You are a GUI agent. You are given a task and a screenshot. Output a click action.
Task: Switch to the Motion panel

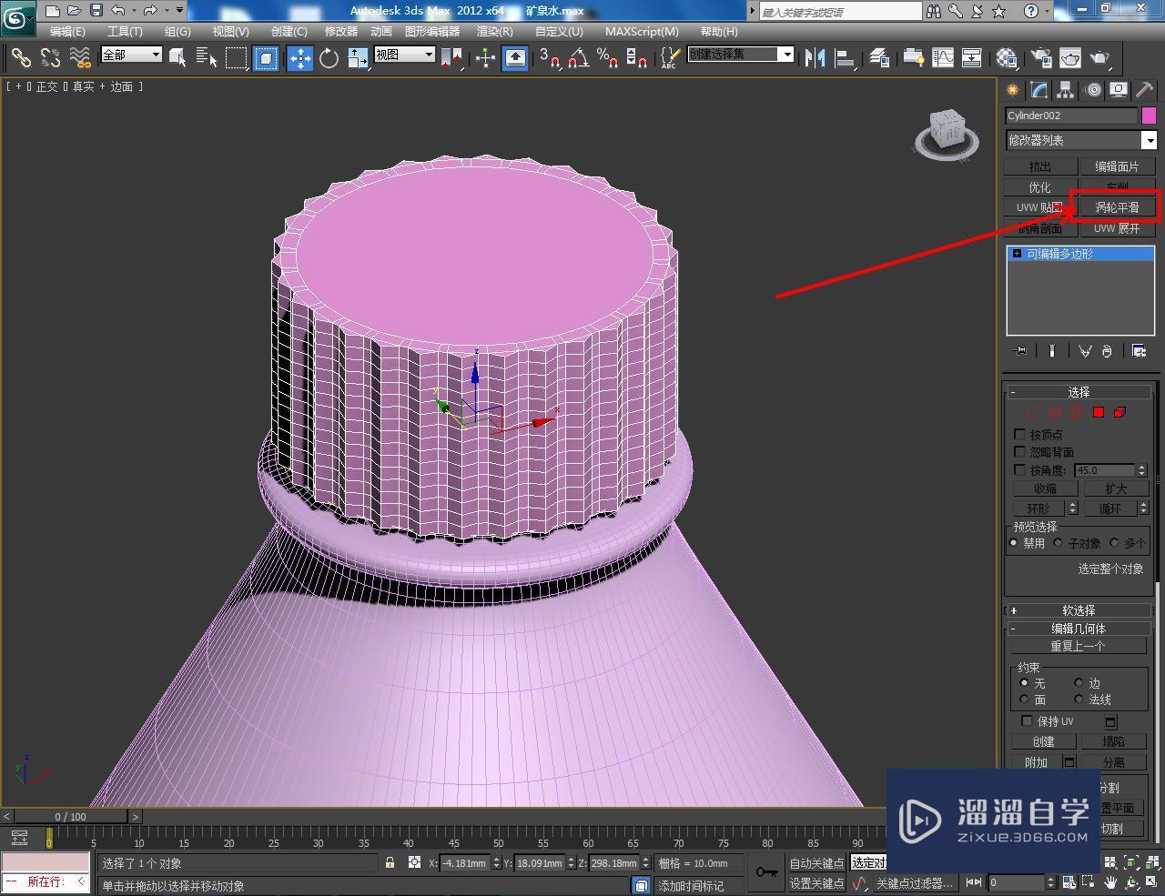click(1092, 90)
